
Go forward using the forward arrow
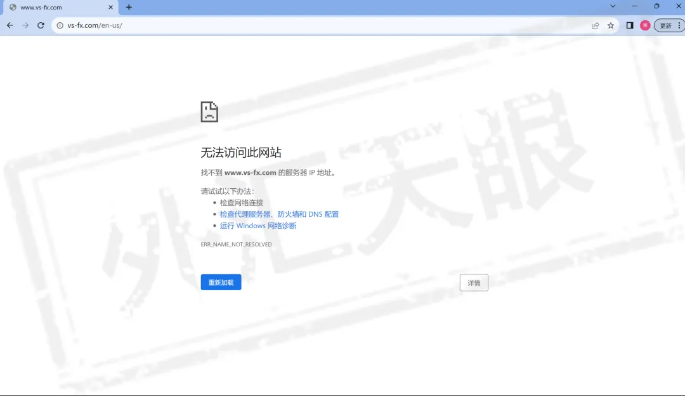(x=25, y=25)
